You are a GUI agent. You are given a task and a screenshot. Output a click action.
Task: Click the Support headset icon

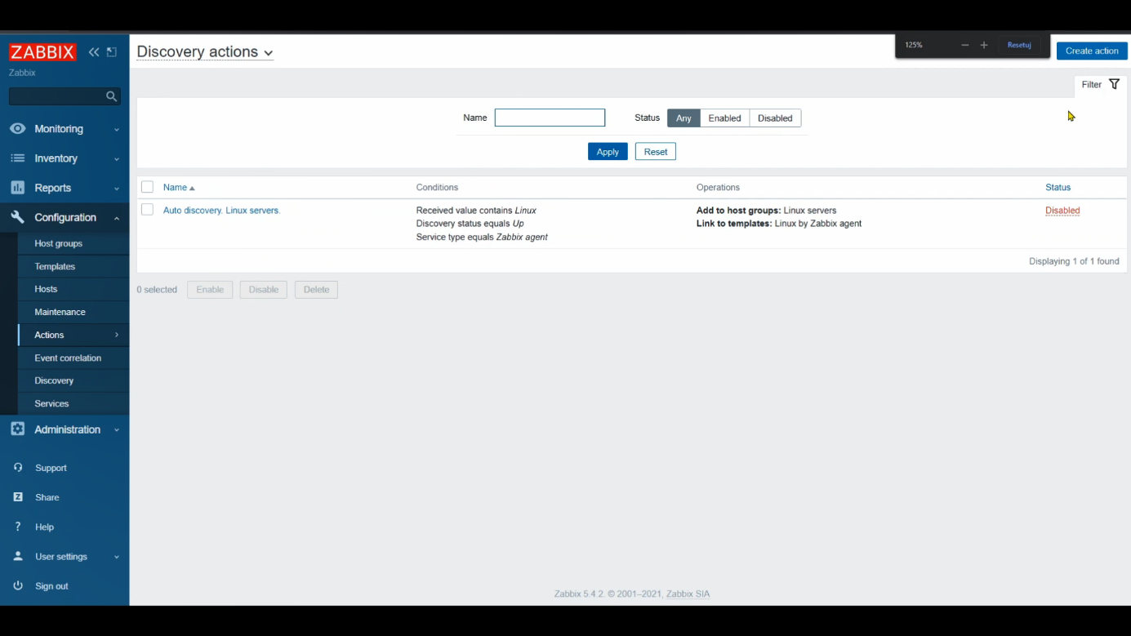[x=18, y=468]
